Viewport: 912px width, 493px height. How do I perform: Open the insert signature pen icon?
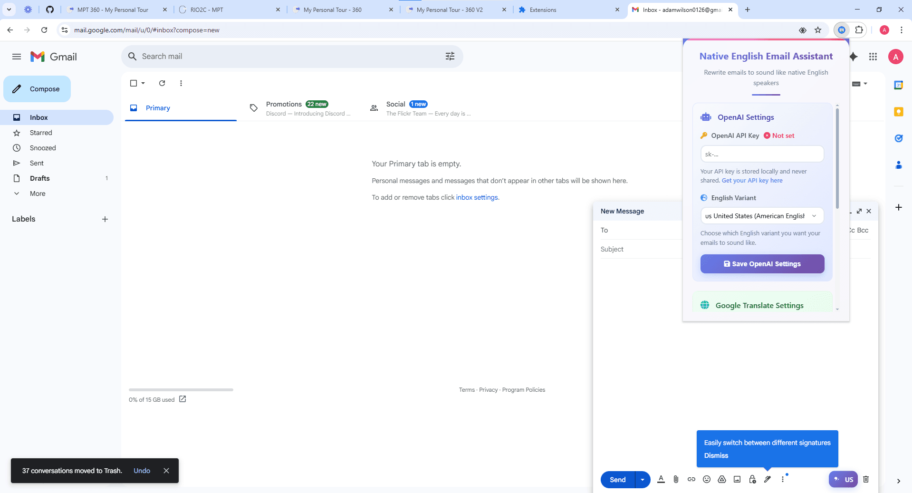768,479
